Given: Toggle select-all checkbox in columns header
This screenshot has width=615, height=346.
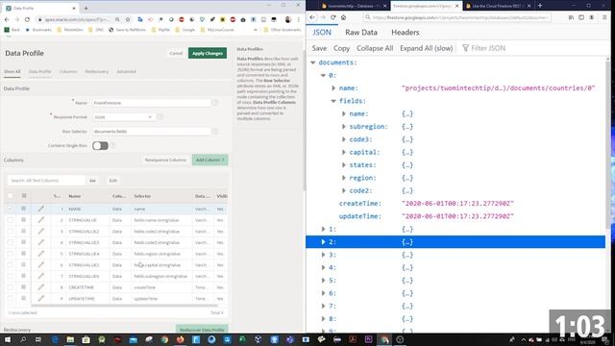Looking at the screenshot, I should click(11, 196).
